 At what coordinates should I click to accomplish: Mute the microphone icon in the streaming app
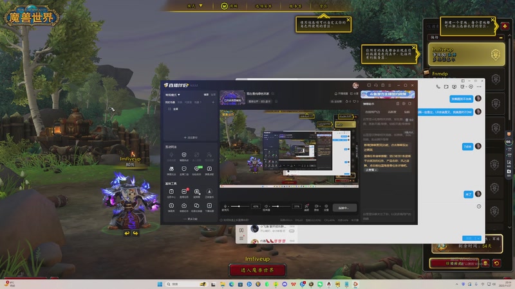[x=225, y=206]
